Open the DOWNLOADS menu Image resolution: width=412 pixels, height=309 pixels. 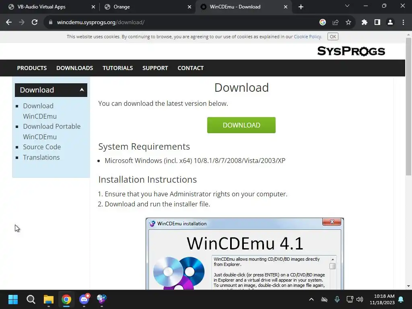tap(74, 68)
